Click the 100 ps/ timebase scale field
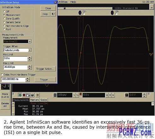This screenshot has height=139, width=155. [x=65, y=95]
